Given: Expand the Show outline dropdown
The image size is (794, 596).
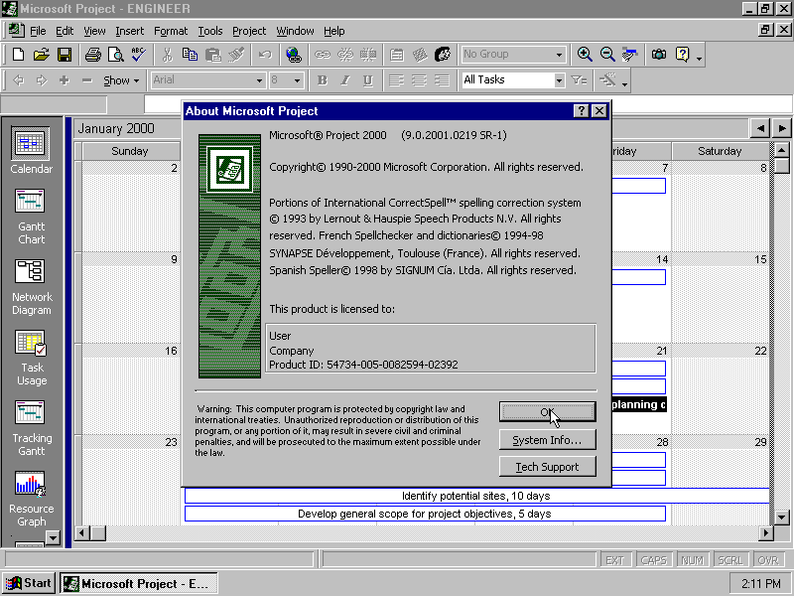Looking at the screenshot, I should 121,80.
